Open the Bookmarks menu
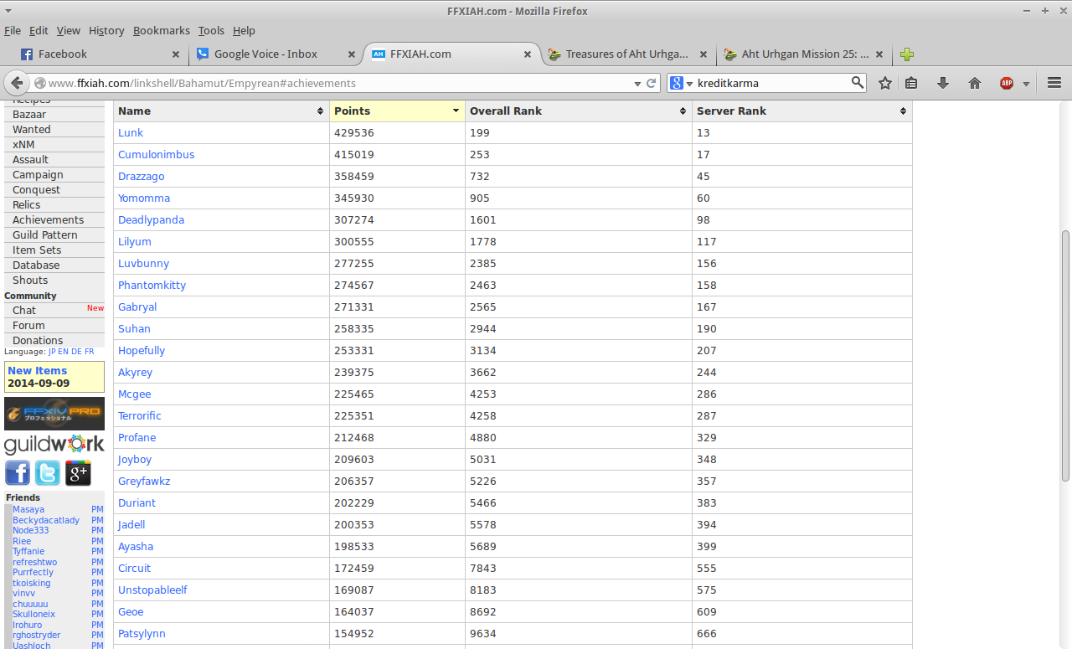Screen dimensions: 1072x649 (x=162, y=31)
